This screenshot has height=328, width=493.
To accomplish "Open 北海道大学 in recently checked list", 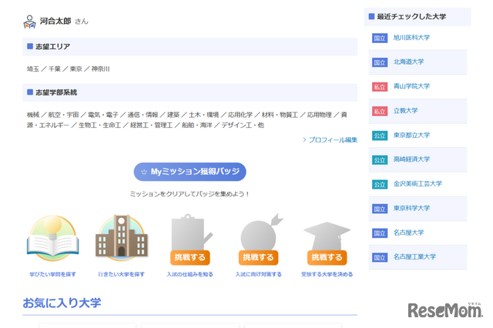I will [408, 62].
